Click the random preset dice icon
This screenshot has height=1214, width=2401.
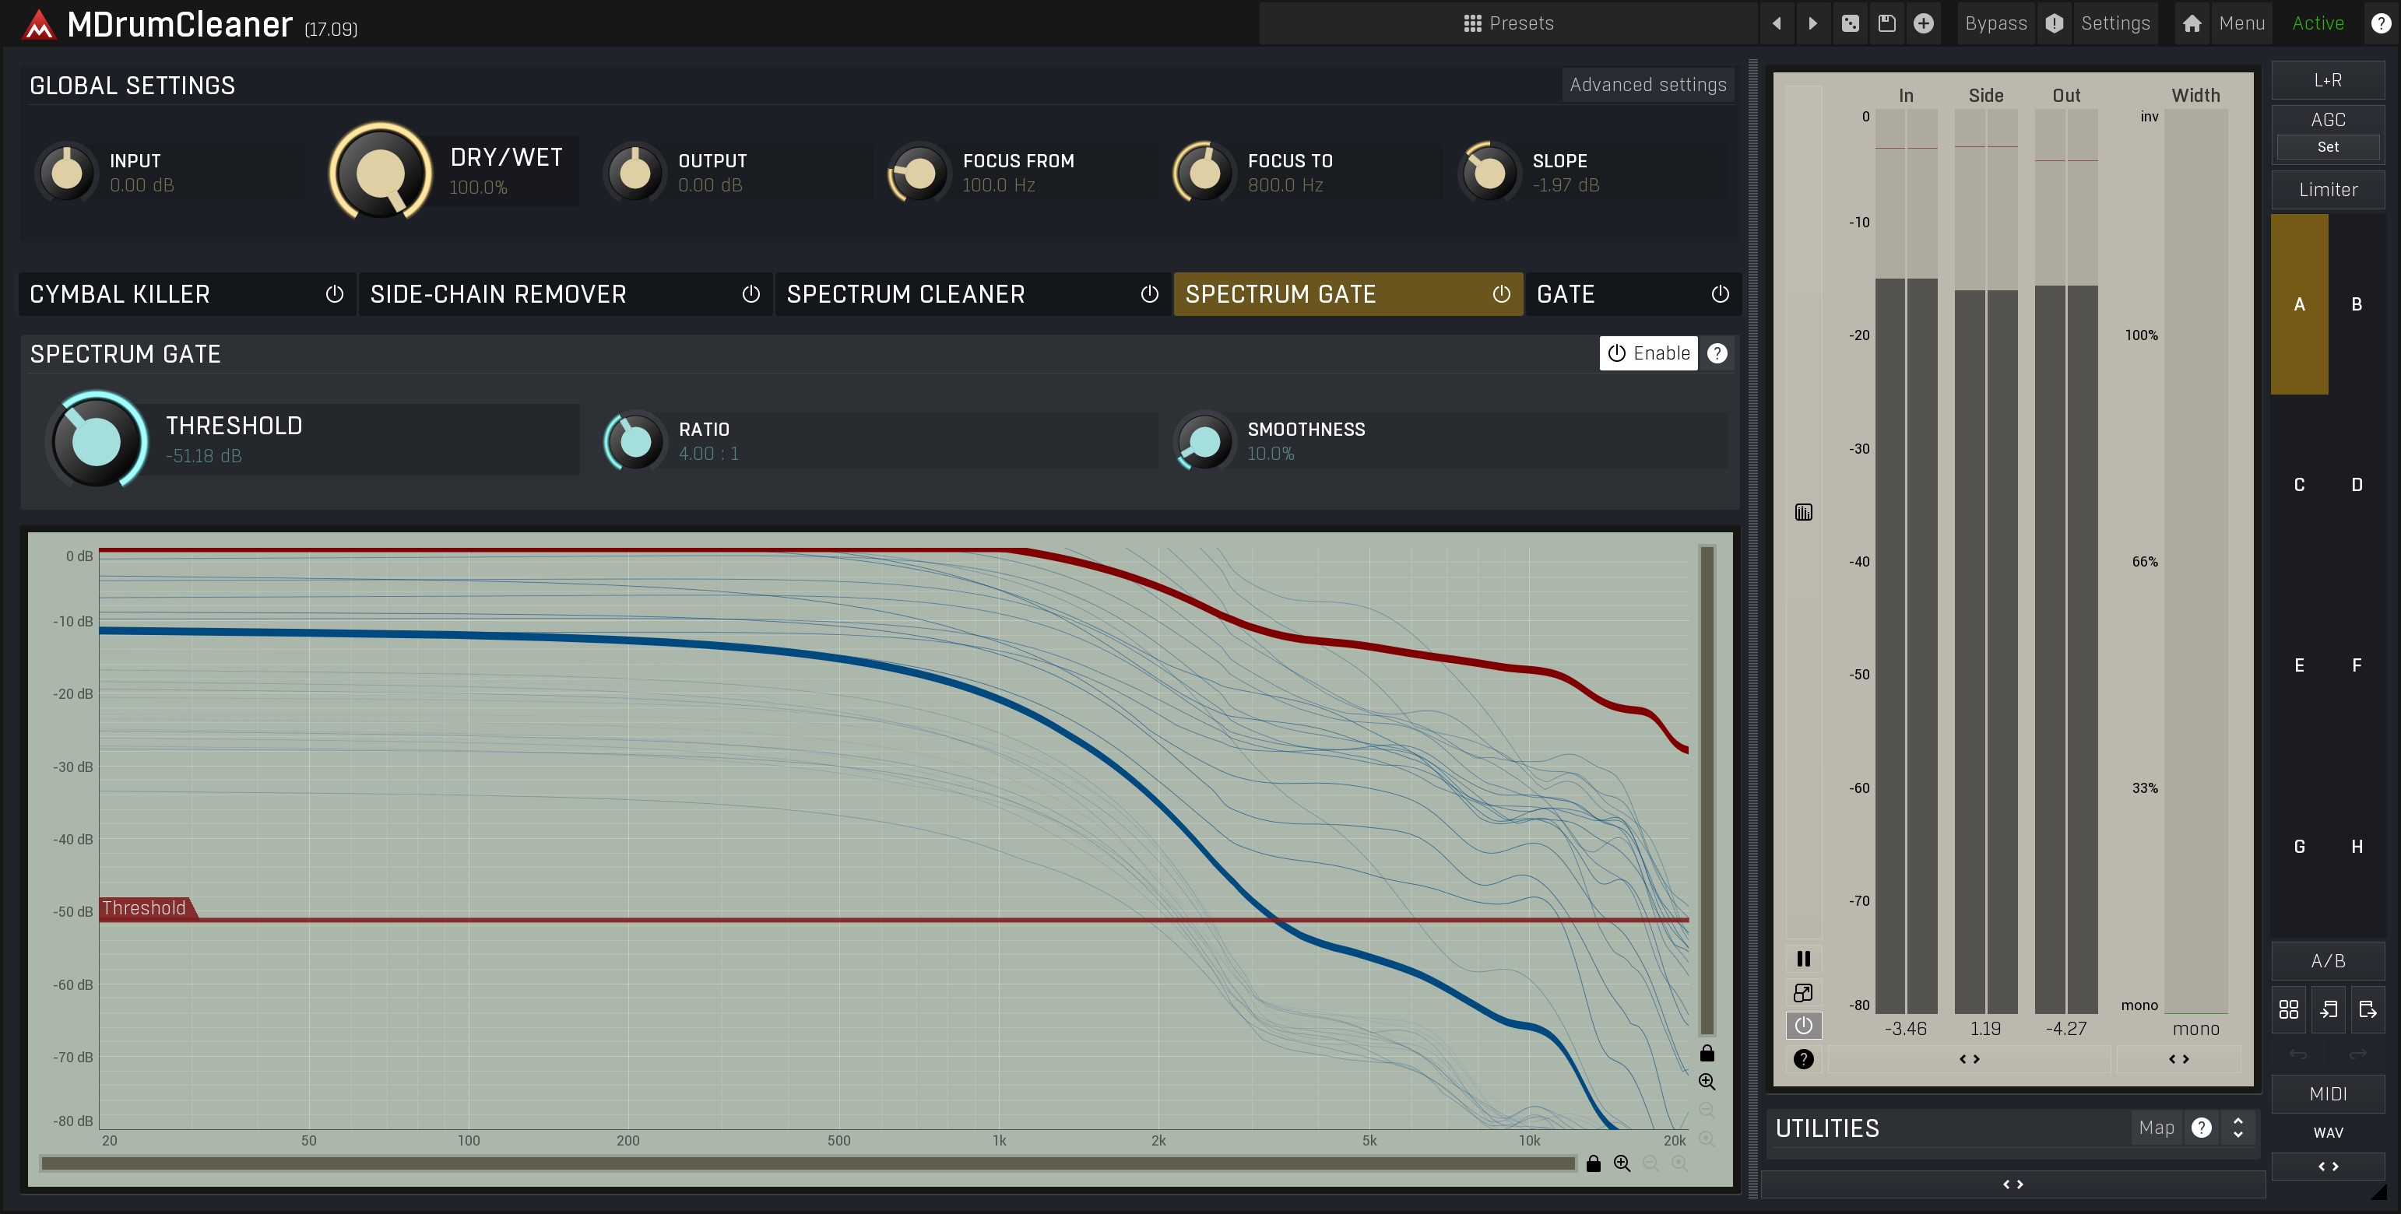coord(1850,23)
